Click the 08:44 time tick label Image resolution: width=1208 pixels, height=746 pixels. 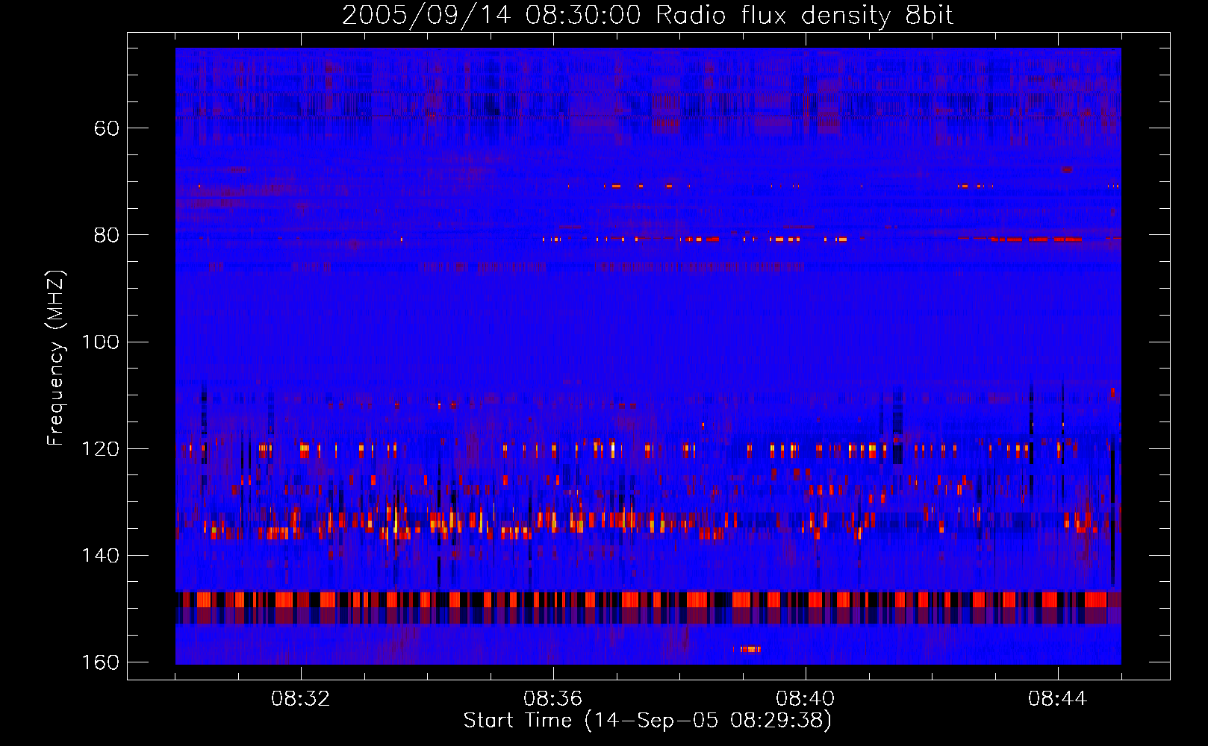1058,699
